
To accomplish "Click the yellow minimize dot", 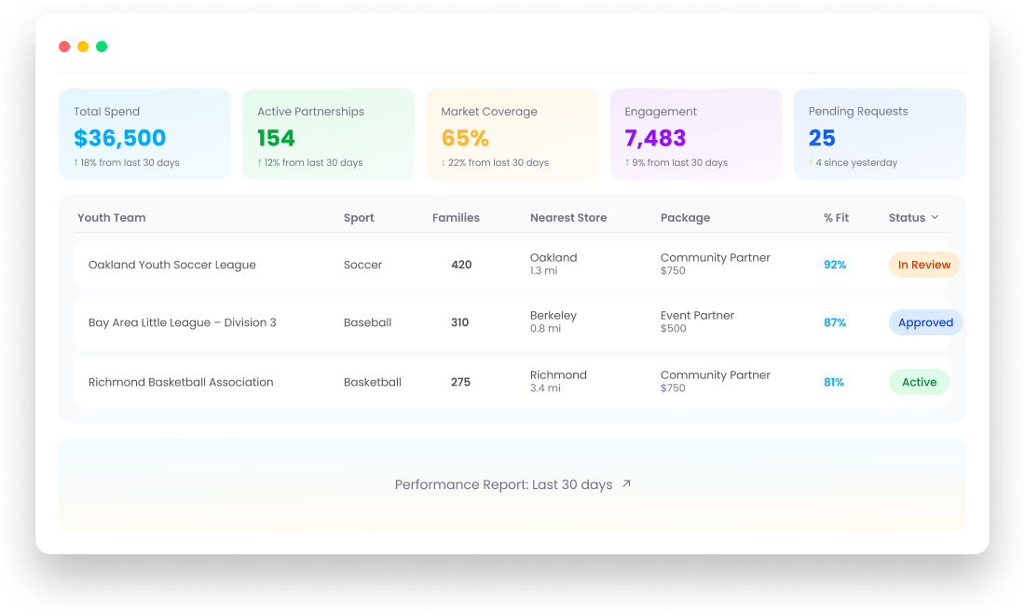I will [83, 47].
